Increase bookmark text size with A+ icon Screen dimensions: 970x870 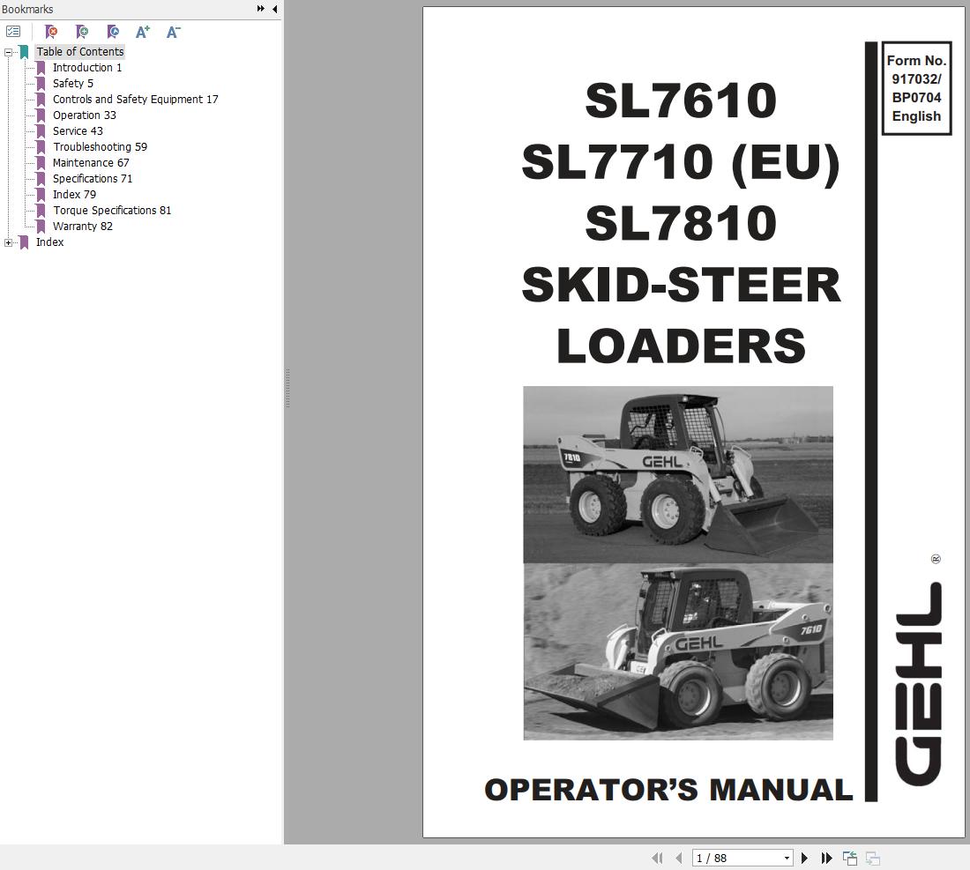(x=142, y=32)
